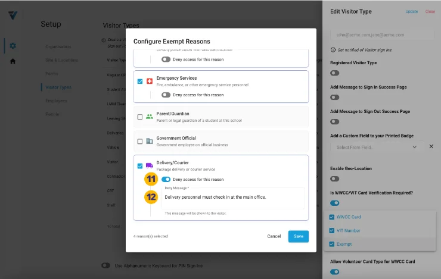Click the Save button
441x279 pixels.
click(x=298, y=236)
